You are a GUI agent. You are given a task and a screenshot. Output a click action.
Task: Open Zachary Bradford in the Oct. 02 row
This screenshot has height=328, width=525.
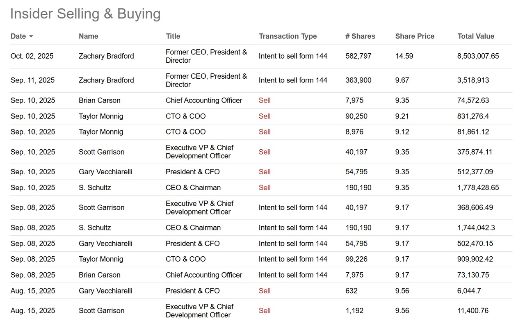106,56
